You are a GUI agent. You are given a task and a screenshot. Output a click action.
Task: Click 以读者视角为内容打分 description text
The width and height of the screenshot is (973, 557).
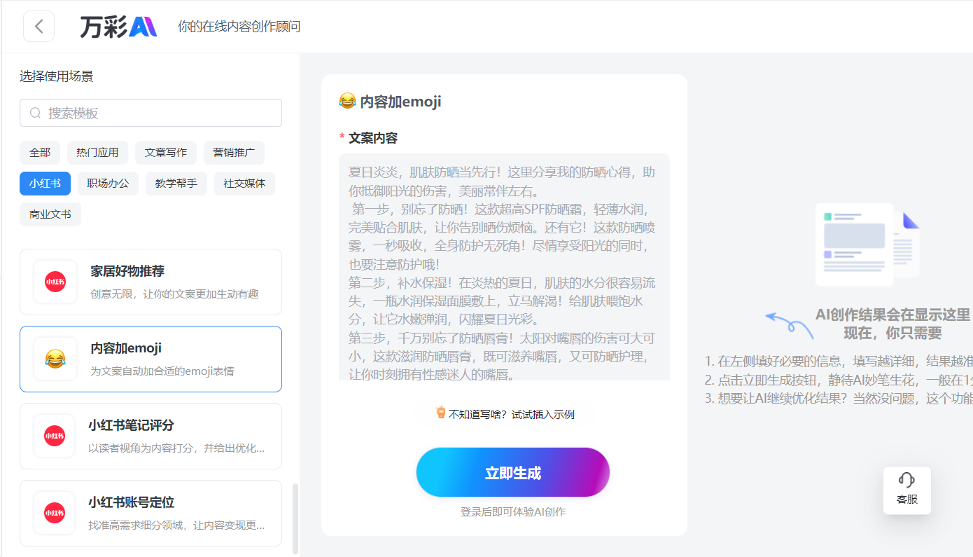(x=176, y=448)
